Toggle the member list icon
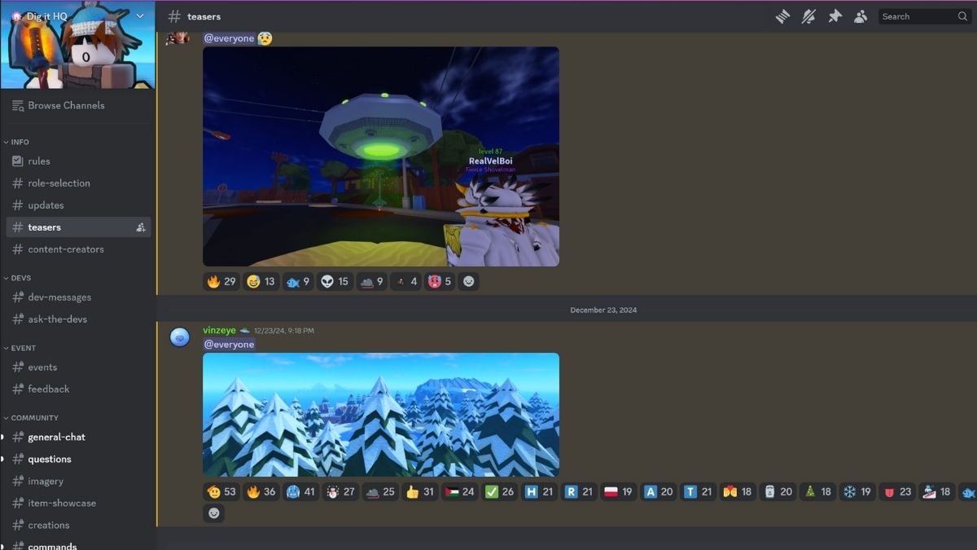977x550 pixels. (861, 16)
